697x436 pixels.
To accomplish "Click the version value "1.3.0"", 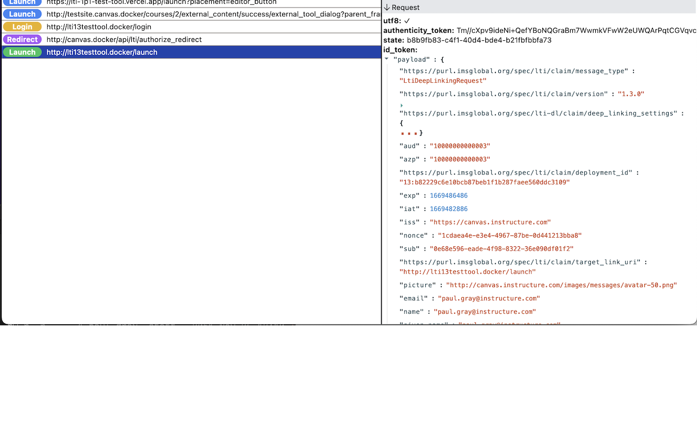I will (x=631, y=94).
